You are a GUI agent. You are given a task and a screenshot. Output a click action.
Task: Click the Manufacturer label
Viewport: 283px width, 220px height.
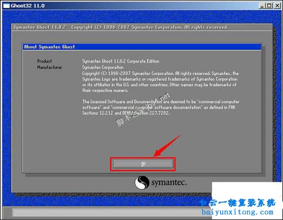(50, 67)
